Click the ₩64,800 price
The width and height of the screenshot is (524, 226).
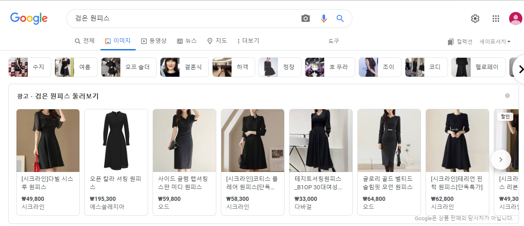point(374,199)
